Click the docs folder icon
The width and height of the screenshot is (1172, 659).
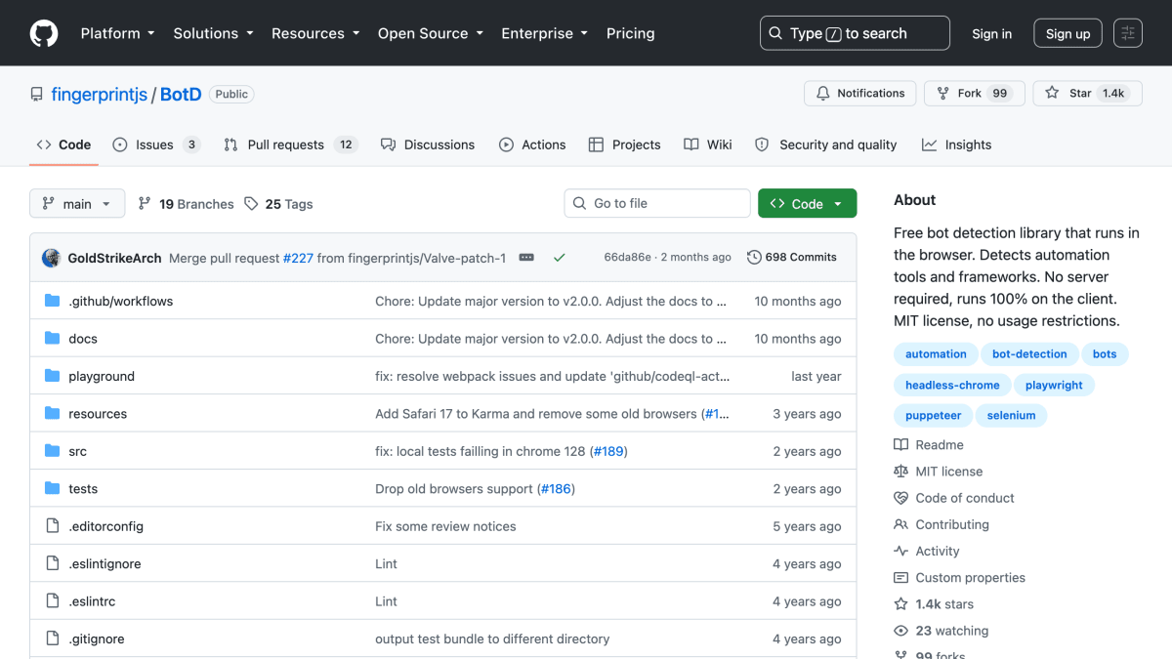click(x=53, y=339)
